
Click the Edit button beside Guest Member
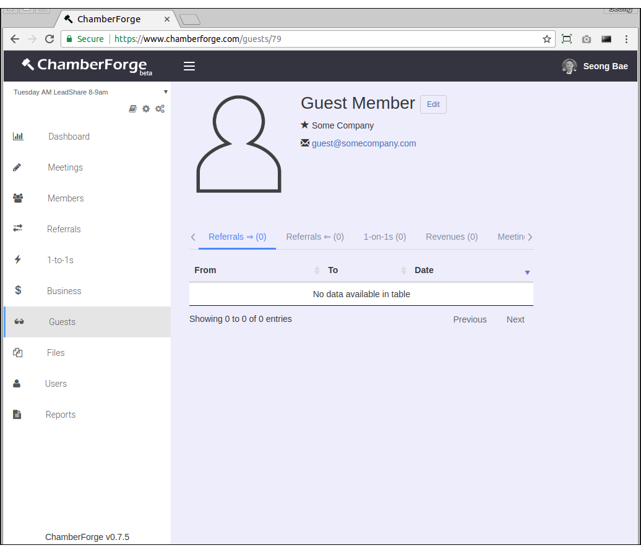[x=433, y=104]
